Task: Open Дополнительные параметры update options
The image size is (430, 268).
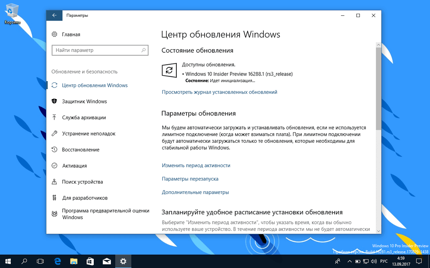Action: click(x=195, y=193)
